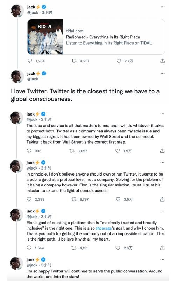Retweet the Radiohead link tweet with 4,237 retweets

pos(74,61)
